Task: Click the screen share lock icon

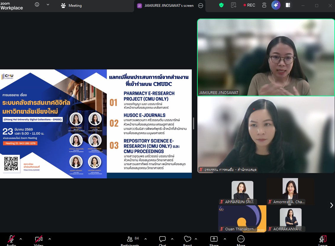Action: coord(264,5)
